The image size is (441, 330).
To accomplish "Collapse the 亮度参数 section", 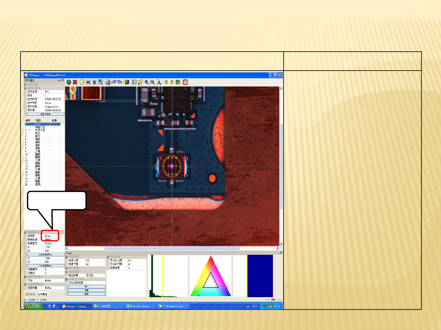I will click(66, 257).
